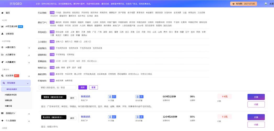
Task: Open 案例 for the 商业新知 media
Action: click(x=72, y=118)
